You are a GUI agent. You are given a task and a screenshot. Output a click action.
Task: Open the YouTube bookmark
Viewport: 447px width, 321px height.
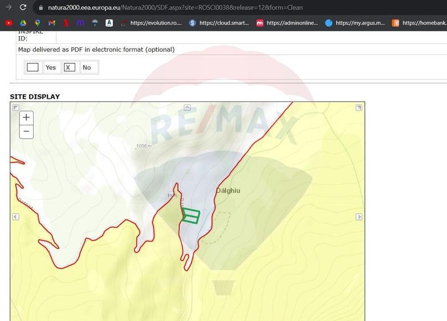[x=9, y=23]
